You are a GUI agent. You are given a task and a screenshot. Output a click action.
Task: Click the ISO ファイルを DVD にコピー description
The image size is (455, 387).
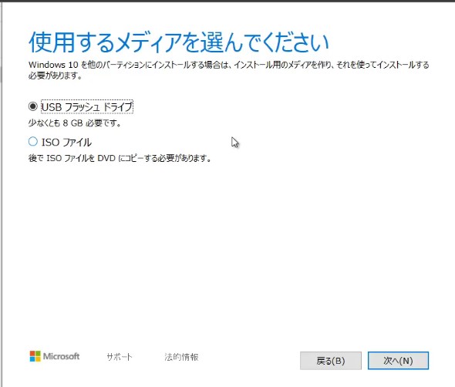pos(120,158)
